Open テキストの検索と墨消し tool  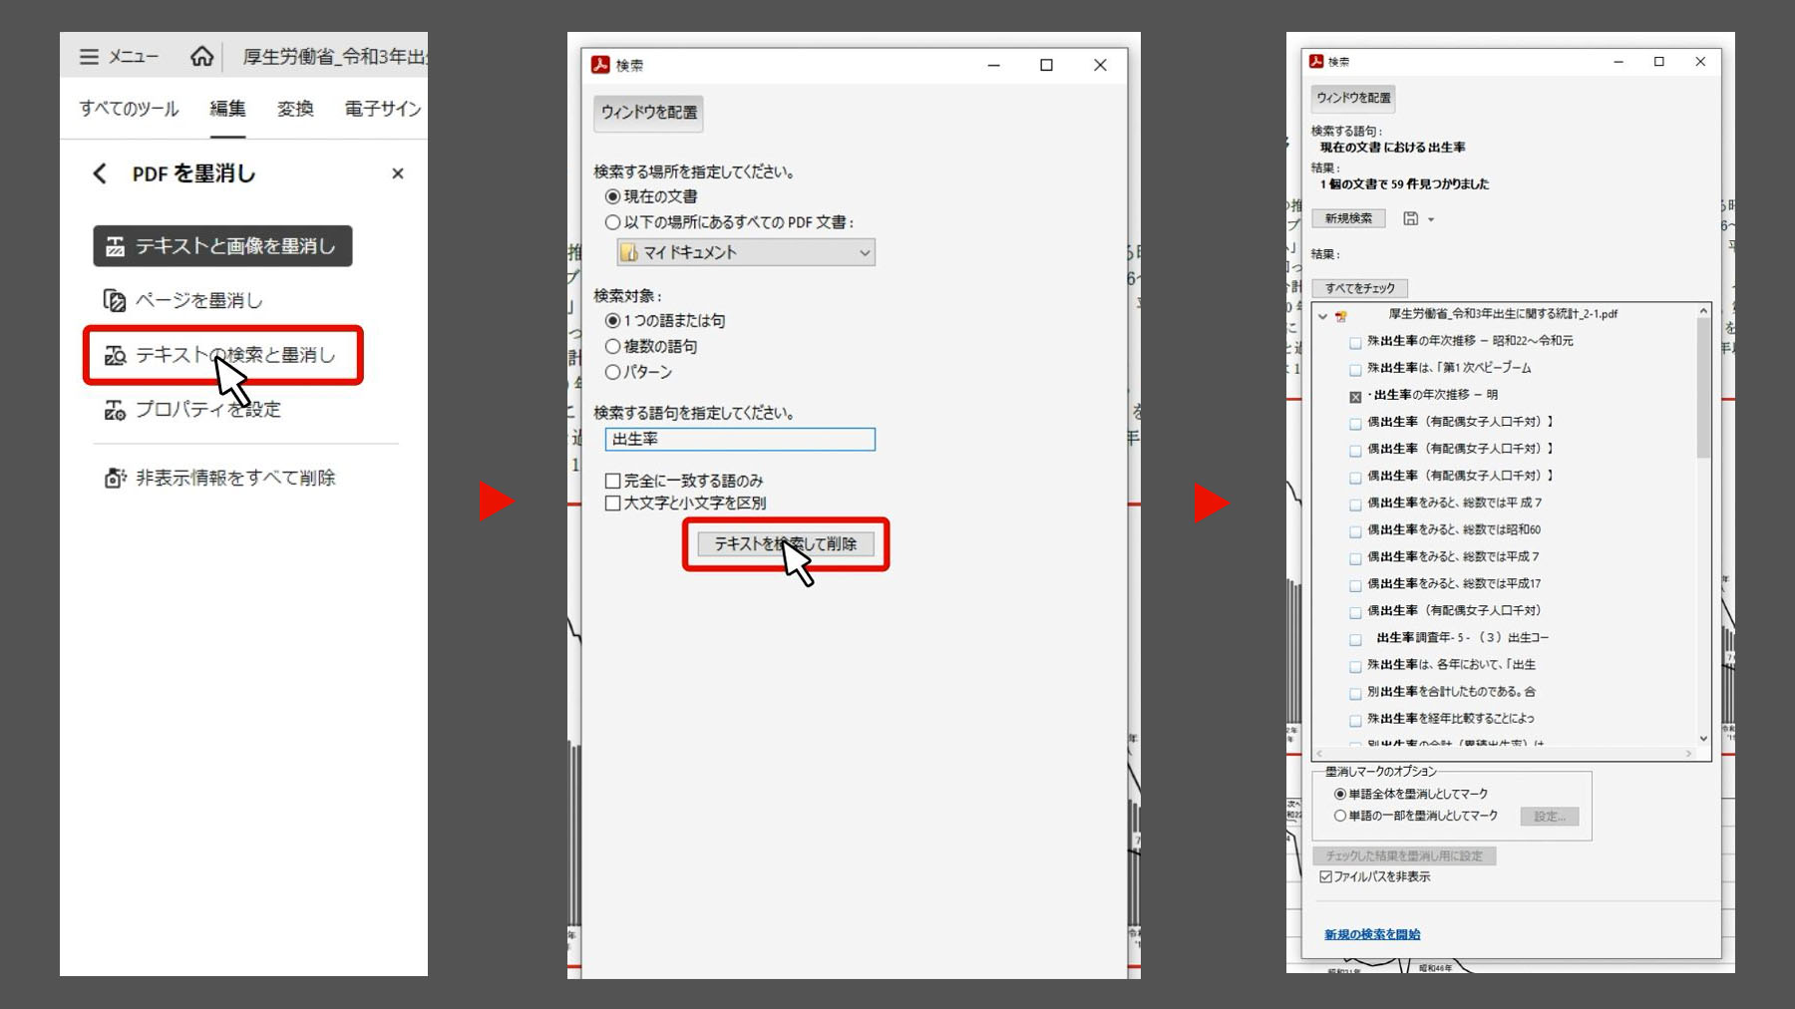pos(221,355)
